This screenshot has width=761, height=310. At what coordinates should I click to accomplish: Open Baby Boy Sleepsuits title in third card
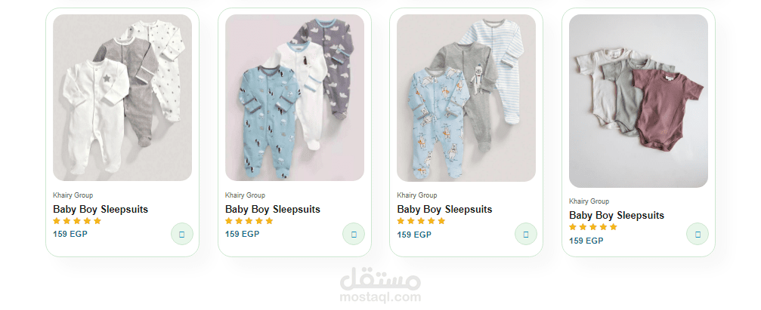[444, 209]
